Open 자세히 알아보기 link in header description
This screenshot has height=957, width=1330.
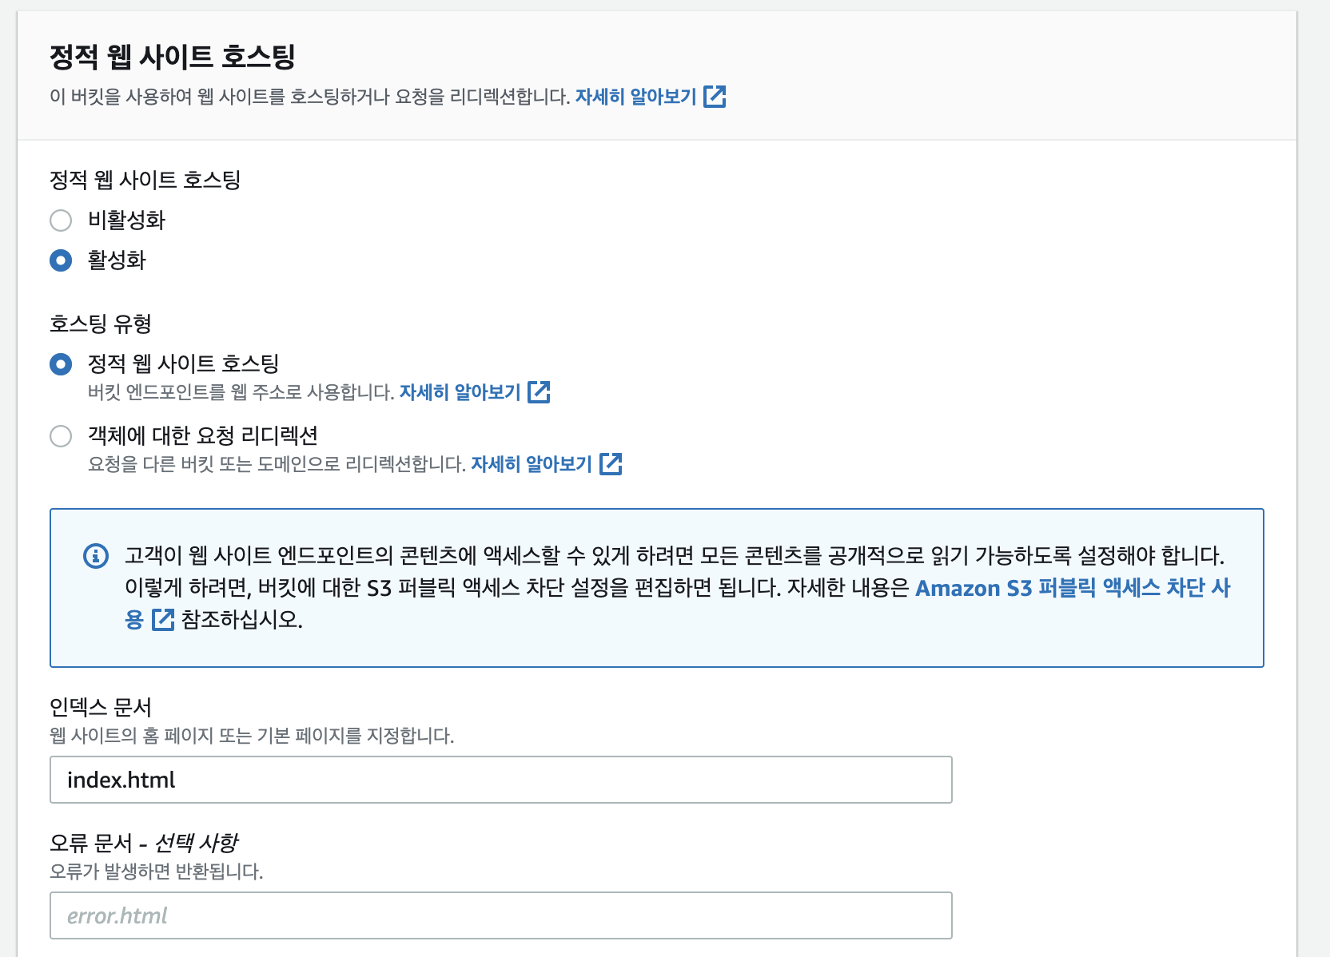[636, 97]
